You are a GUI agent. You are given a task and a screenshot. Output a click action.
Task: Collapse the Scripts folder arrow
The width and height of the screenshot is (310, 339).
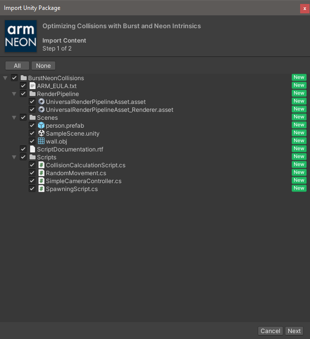[x=14, y=157]
